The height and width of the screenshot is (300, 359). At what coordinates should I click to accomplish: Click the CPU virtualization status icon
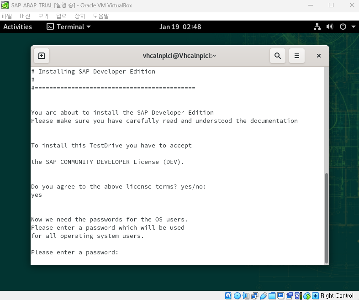click(298, 295)
